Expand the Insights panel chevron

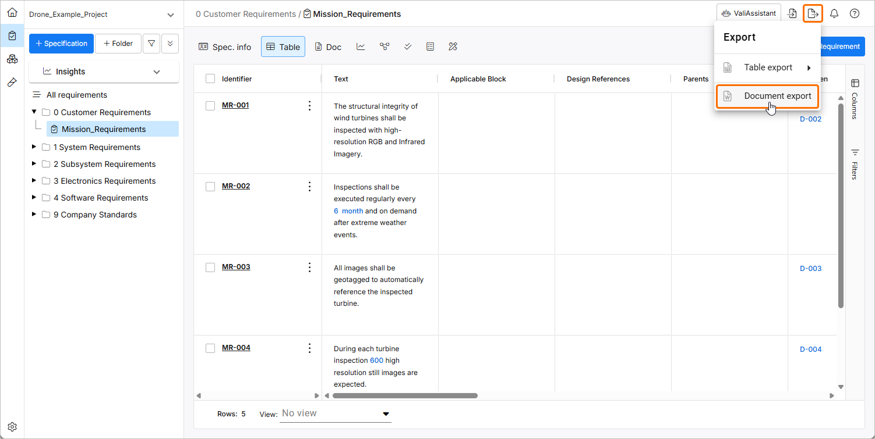pos(156,72)
